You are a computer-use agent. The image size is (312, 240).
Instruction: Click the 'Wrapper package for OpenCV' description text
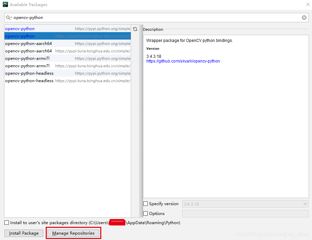(x=189, y=41)
